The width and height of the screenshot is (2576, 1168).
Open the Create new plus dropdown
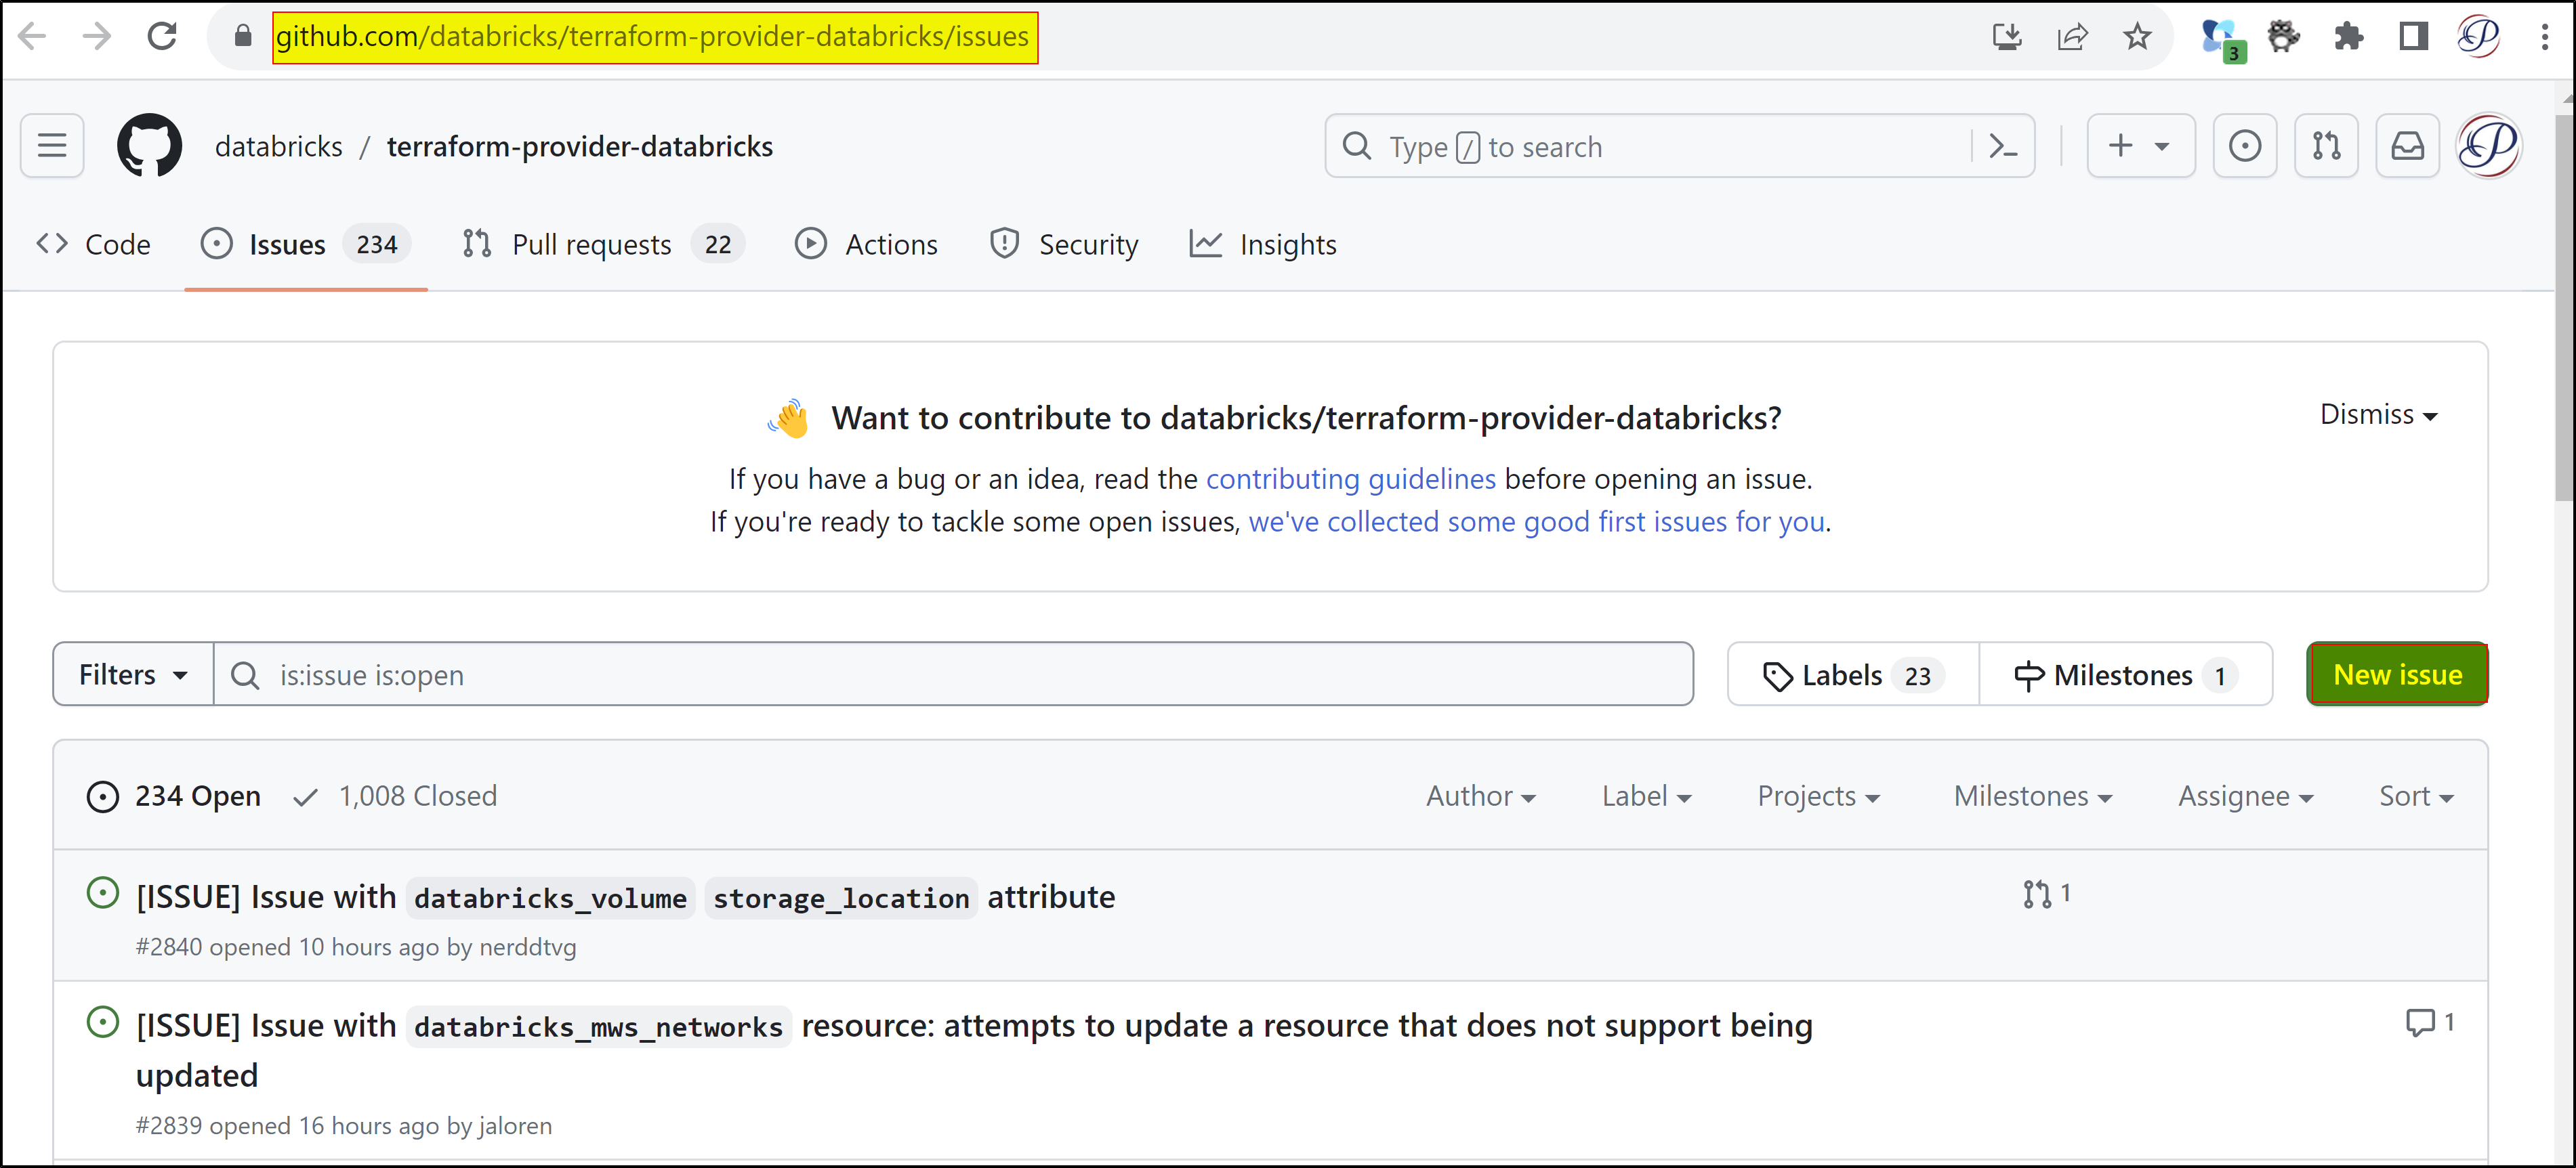coord(2141,146)
